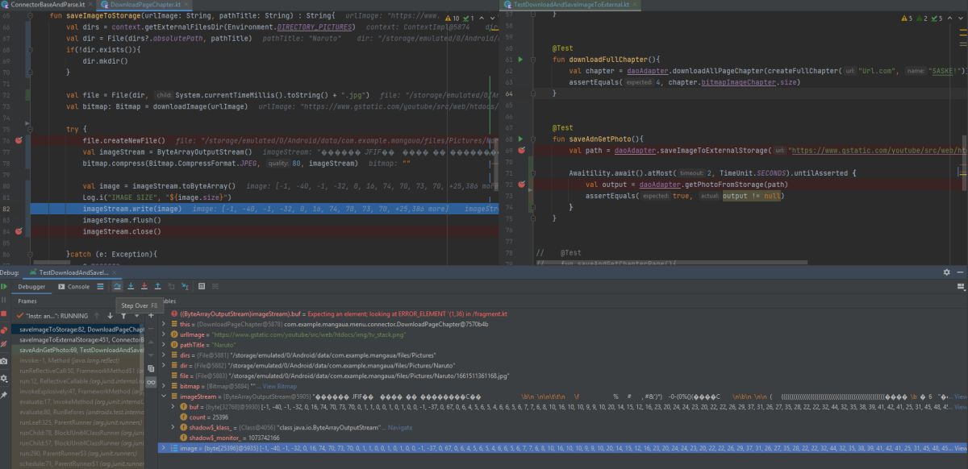Select frame saveImageToExternalStorage:451

click(78, 339)
